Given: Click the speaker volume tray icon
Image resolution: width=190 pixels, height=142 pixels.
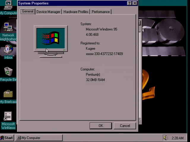Looking at the screenshot, I should coord(166,138).
